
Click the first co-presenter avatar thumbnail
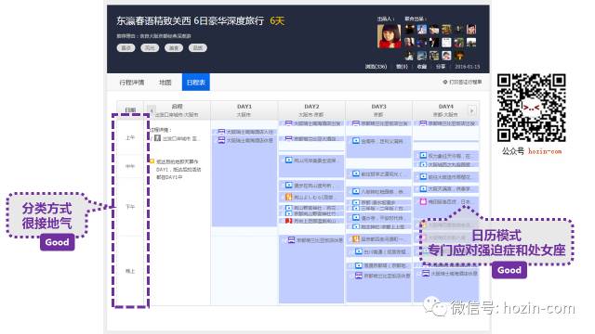tap(409, 29)
